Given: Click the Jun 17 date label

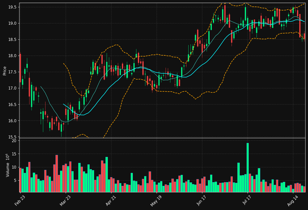Looking at the screenshot, I should (x=202, y=201).
